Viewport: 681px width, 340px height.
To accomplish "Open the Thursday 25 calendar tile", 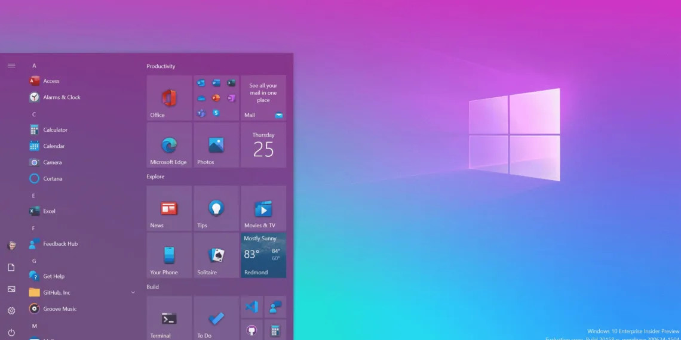I will 263,145.
